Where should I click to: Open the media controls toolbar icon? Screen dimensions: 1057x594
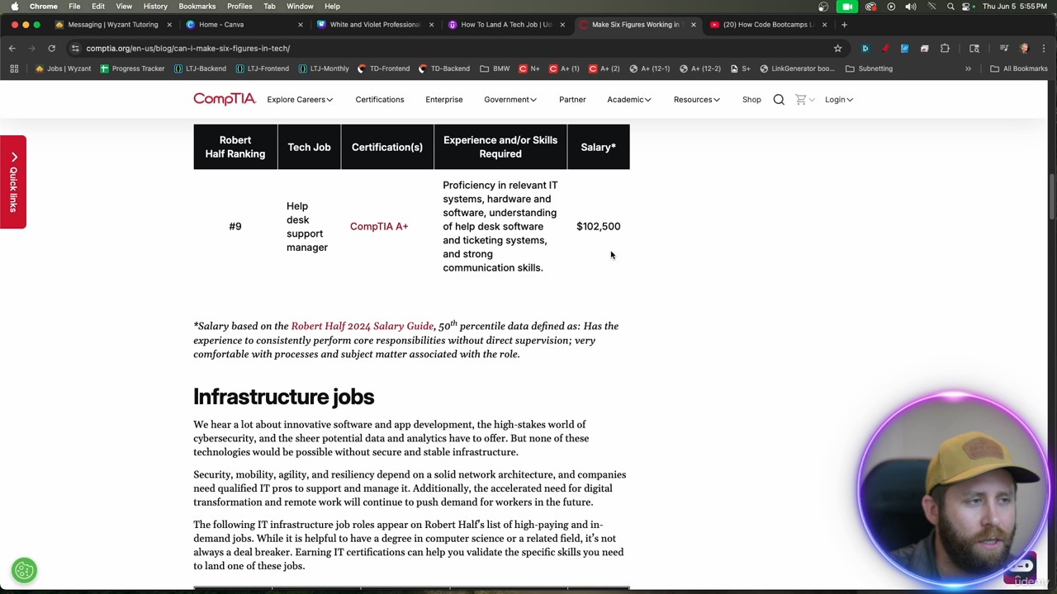[x=1004, y=49]
